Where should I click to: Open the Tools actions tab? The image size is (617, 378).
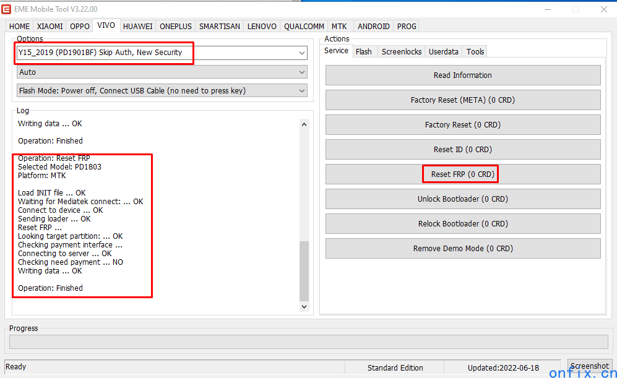(475, 51)
